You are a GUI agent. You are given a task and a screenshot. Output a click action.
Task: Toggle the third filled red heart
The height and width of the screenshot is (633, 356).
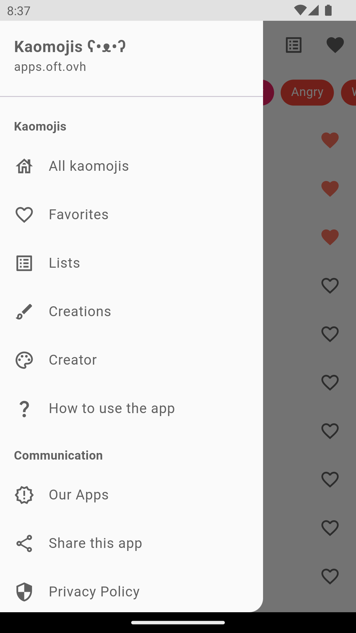(x=330, y=237)
